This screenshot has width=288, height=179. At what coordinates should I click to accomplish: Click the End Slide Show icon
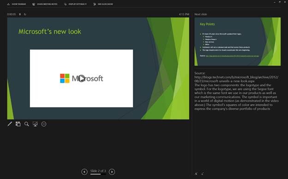coord(95,4)
